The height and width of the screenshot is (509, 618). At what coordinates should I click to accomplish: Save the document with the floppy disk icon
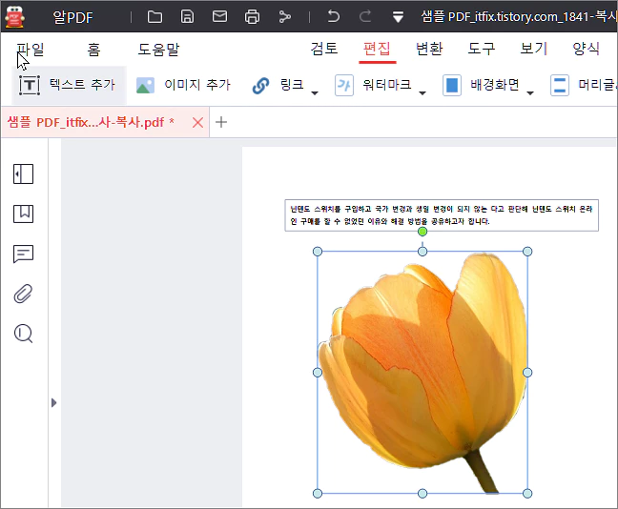187,16
